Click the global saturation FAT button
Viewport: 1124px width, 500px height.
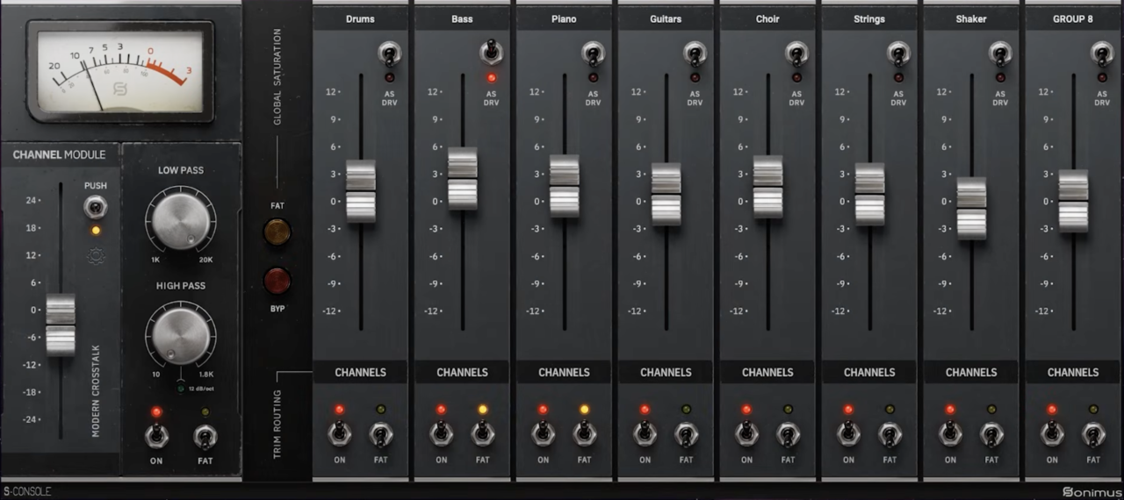[x=277, y=232]
